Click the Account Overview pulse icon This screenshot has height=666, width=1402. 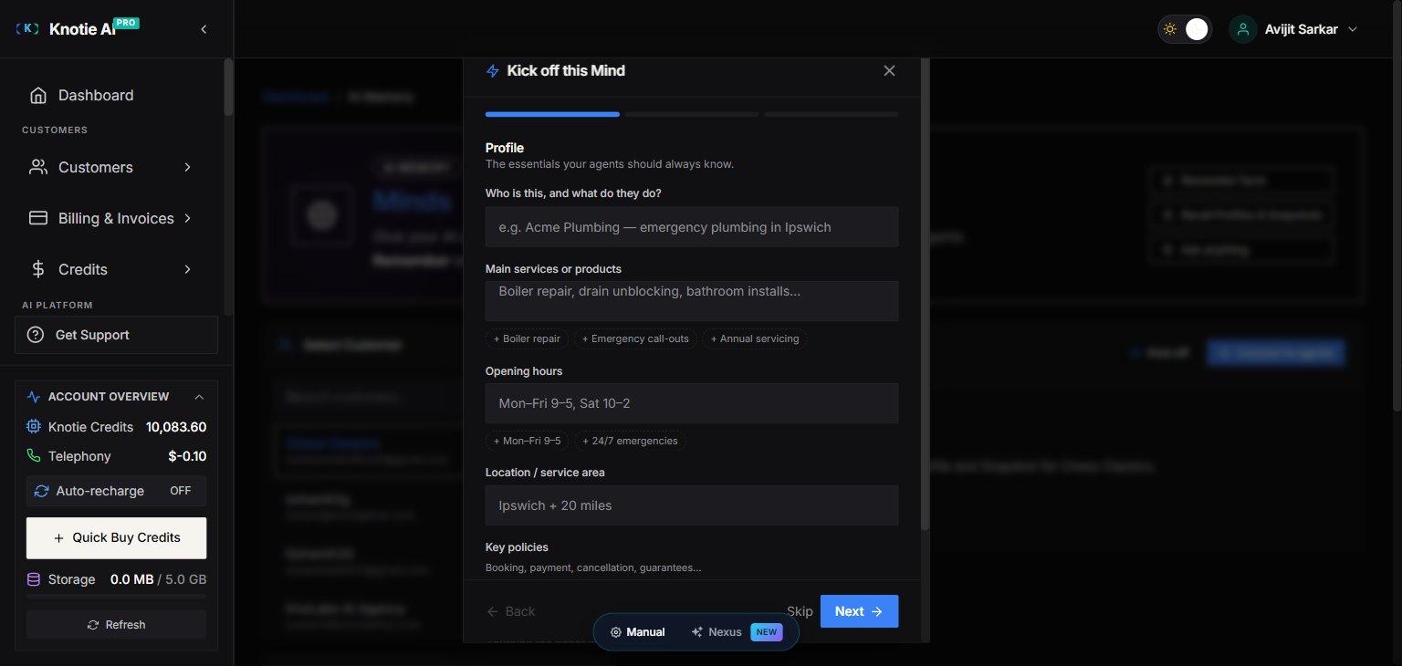pos(34,397)
